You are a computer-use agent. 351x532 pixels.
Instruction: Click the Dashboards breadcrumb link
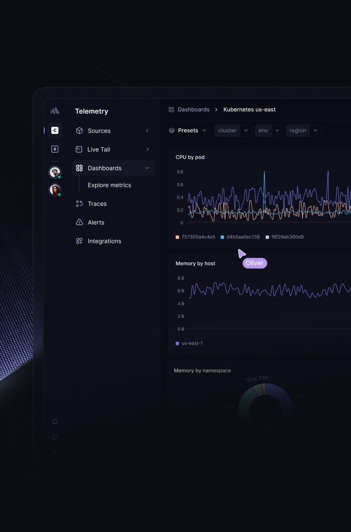(x=193, y=110)
